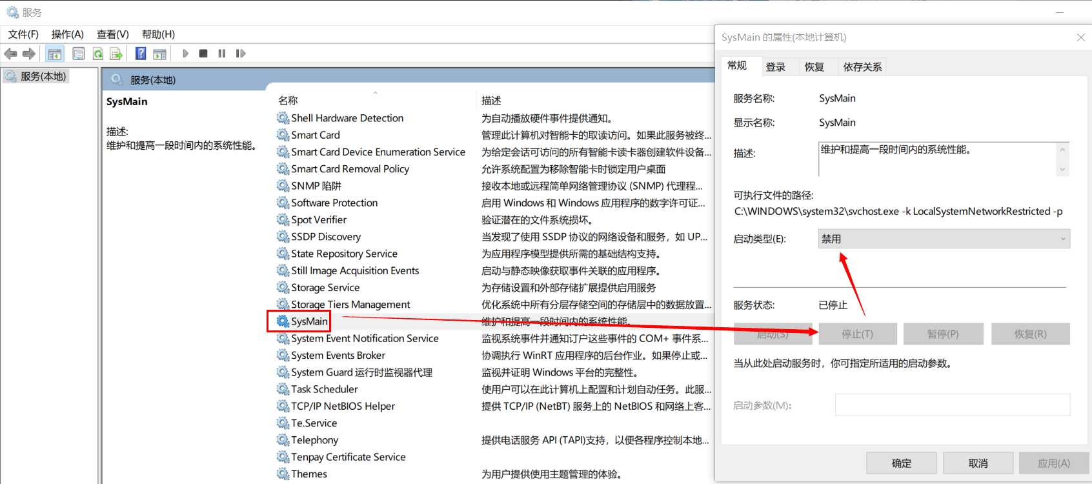Click the gear icon beside Telephony
Screen dimensions: 1092x484
(283, 440)
